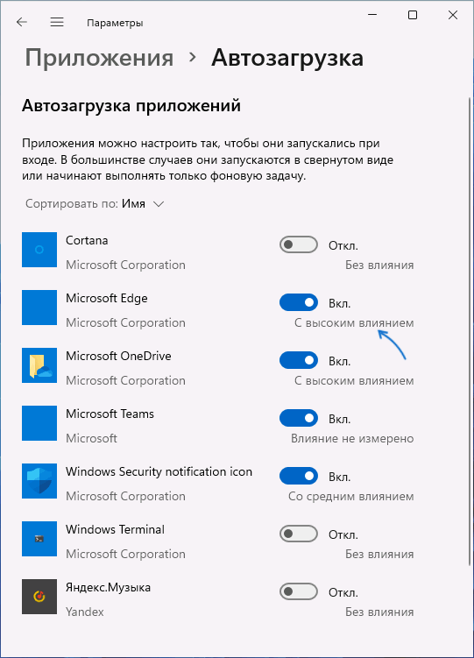Go to Приложения breadcrumb link
The image size is (474, 658).
99,58
